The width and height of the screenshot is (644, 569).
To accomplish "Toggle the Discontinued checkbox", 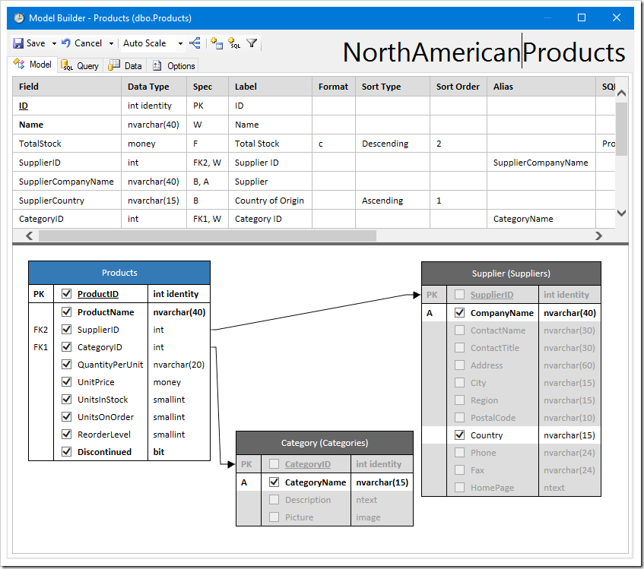I will pyautogui.click(x=66, y=452).
